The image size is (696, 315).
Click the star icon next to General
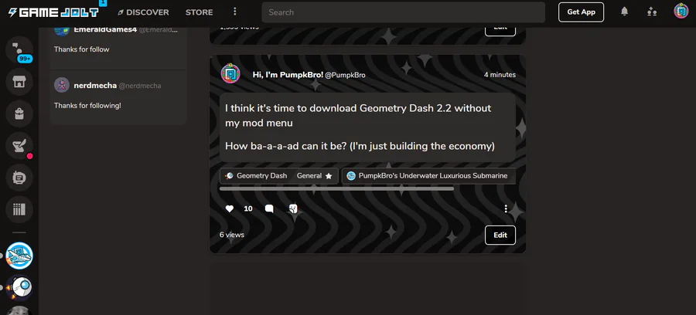pos(329,176)
